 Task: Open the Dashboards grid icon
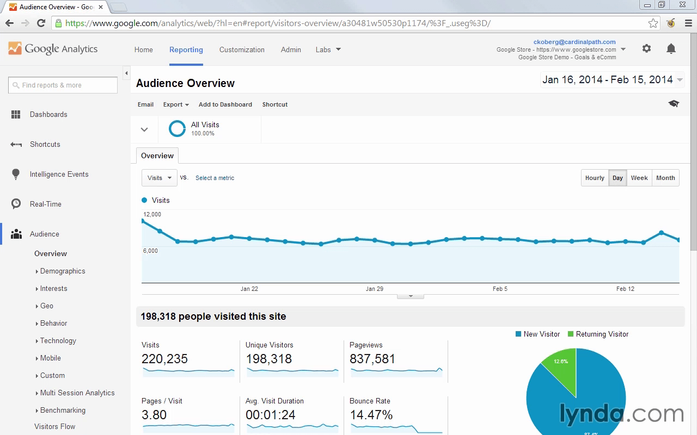tap(16, 114)
